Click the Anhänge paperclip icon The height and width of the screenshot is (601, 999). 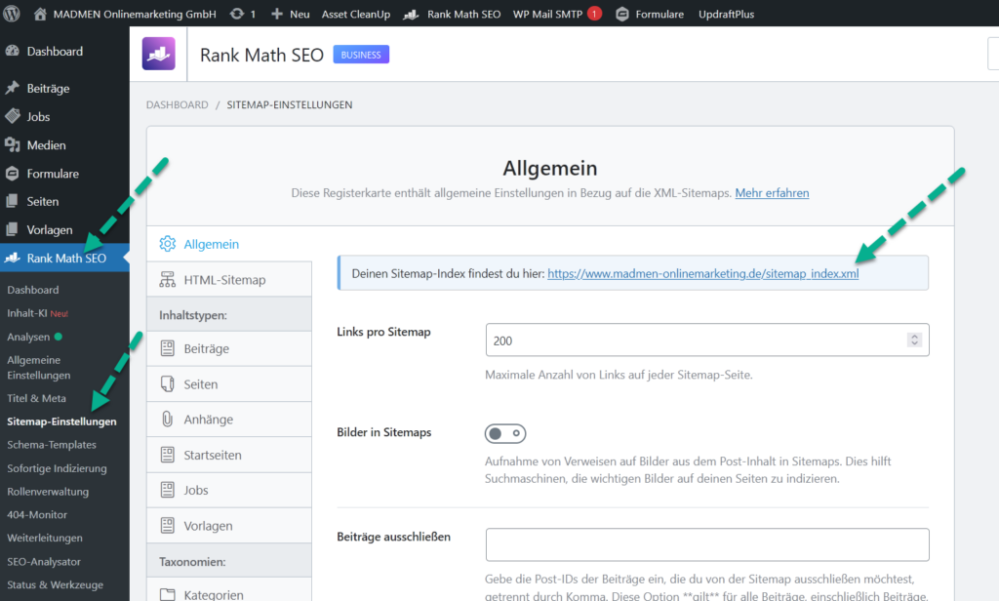click(x=168, y=420)
